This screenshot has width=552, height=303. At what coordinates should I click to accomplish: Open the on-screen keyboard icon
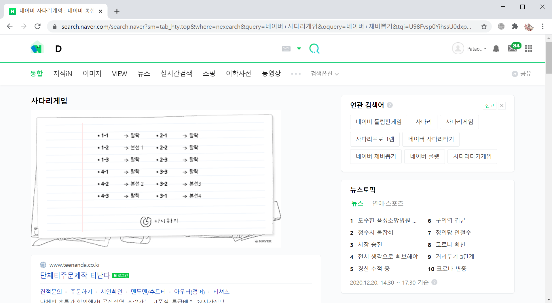click(286, 49)
